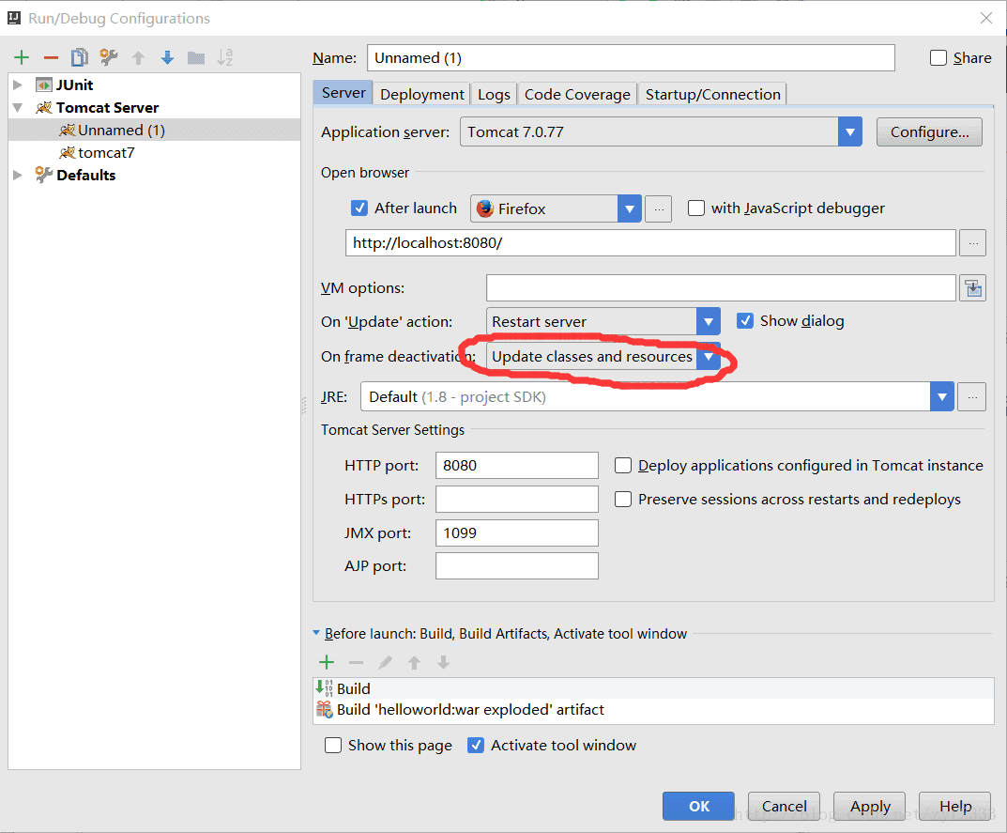The width and height of the screenshot is (1007, 833).
Task: Remove before launch task minus icon
Action: coord(356,662)
